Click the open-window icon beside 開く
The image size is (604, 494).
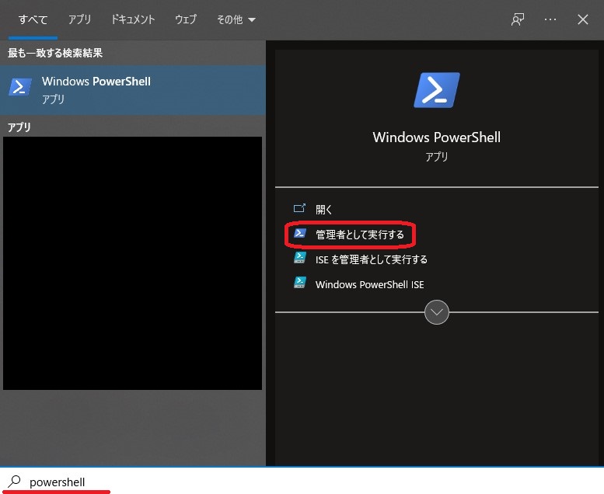[299, 208]
